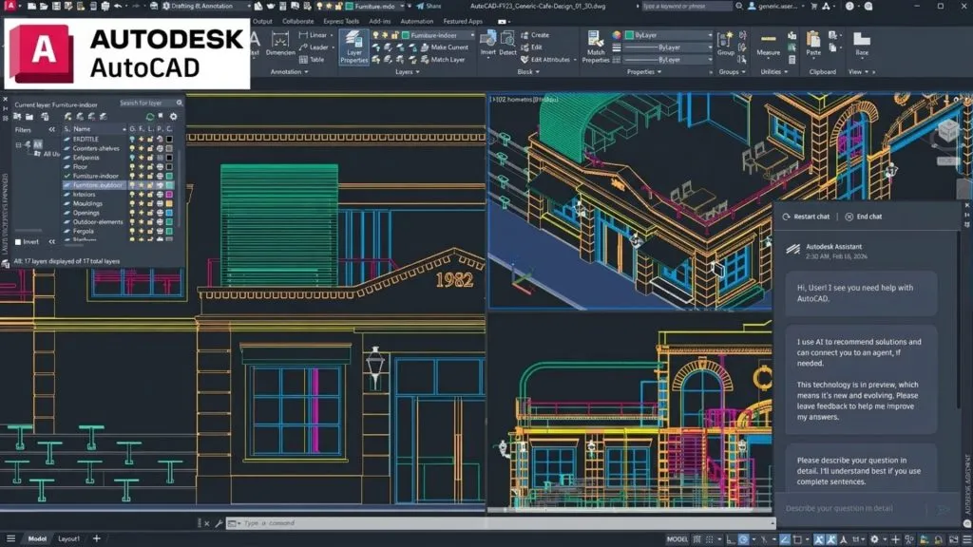Screen dimensions: 973x547
Task: Add a new layout with plus button
Action: click(96, 538)
